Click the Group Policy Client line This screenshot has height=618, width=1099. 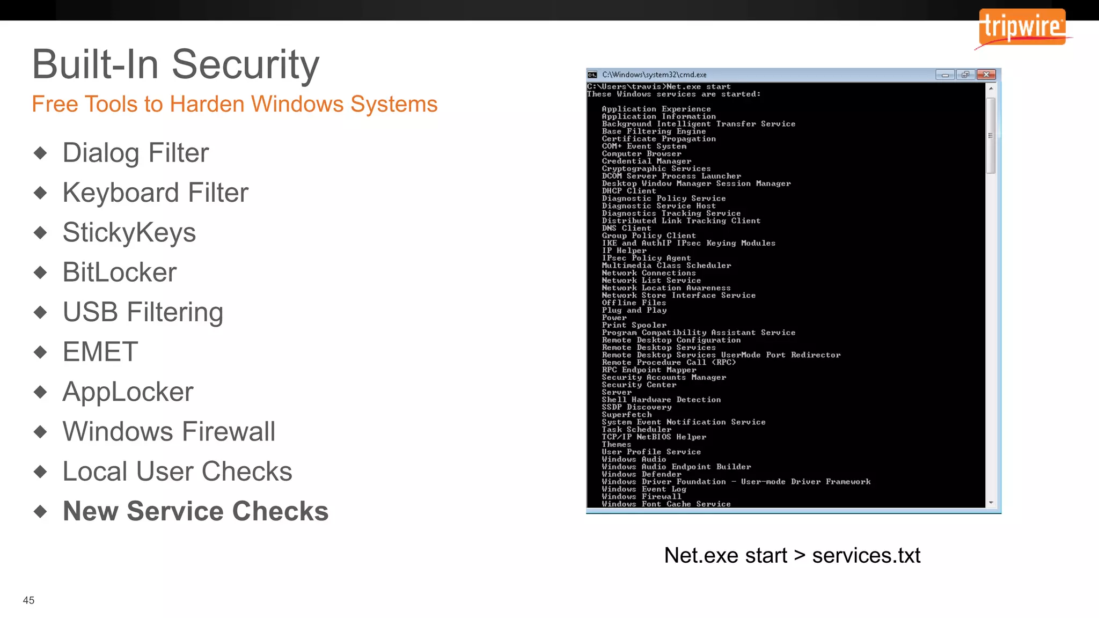[649, 236]
